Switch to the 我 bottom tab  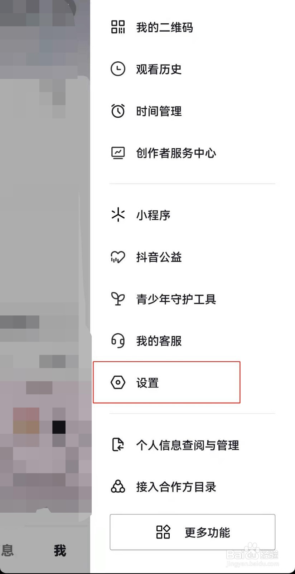pyautogui.click(x=60, y=550)
